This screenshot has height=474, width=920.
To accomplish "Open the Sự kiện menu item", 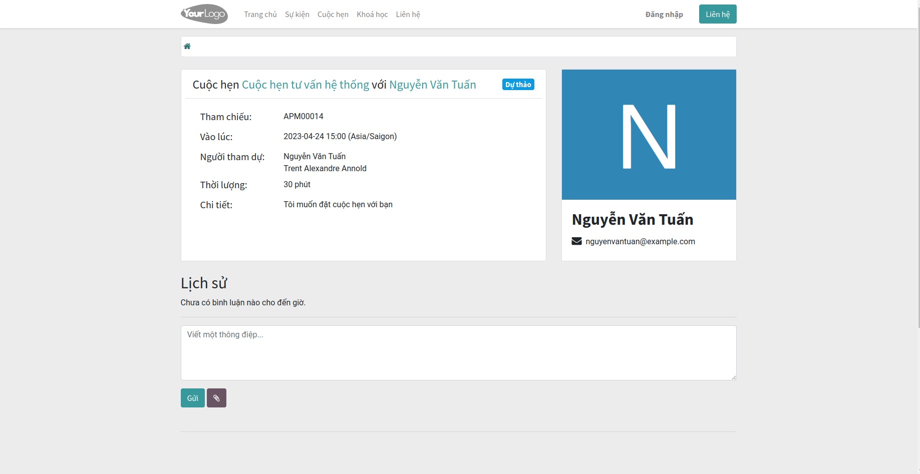I will pyautogui.click(x=297, y=14).
